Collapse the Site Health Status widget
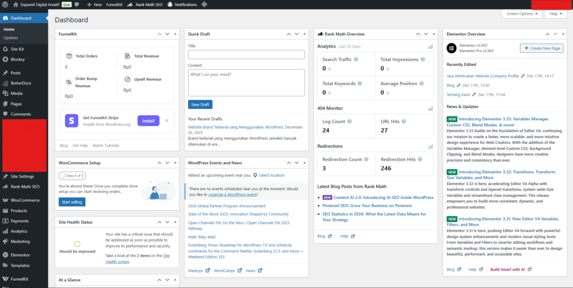Screen dimensions: 573x288 pyautogui.click(x=175, y=222)
